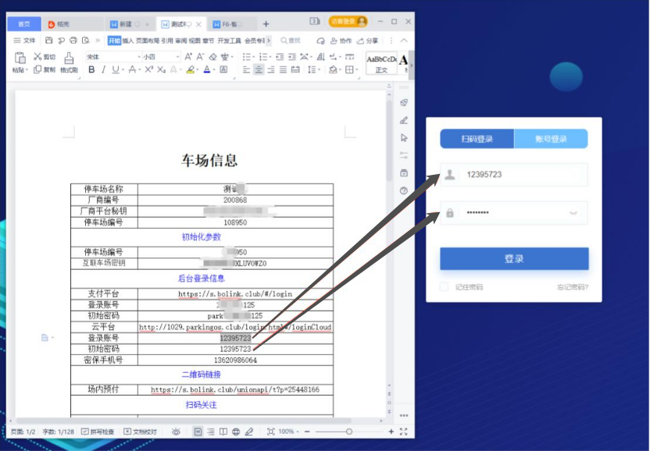This screenshot has width=650, height=451.
Task: Increase paragraph indent
Action: coord(292,57)
